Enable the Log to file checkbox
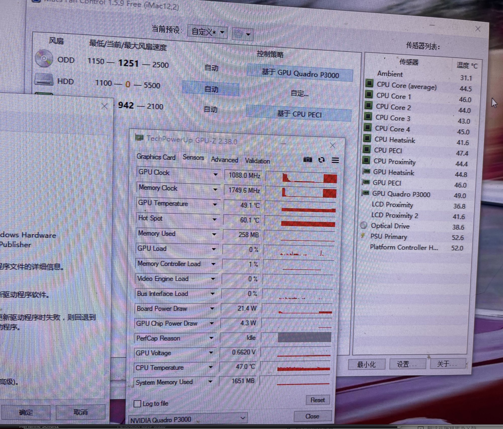 [137, 403]
